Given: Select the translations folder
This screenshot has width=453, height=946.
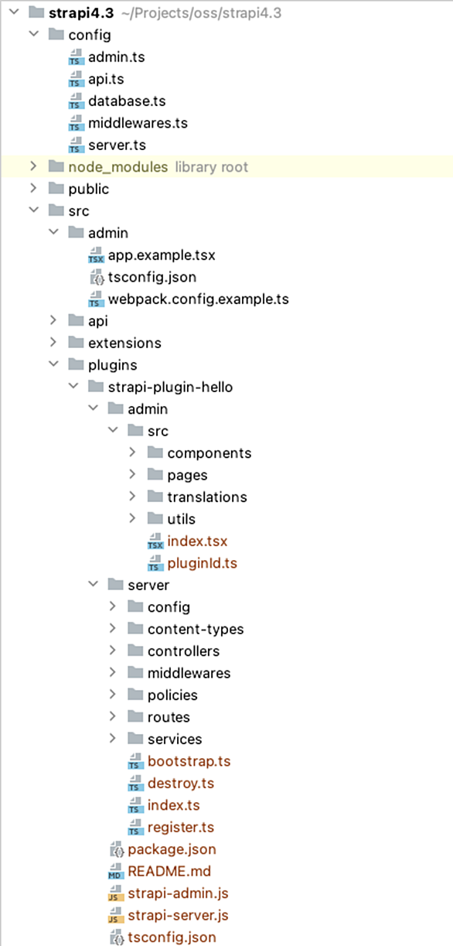Looking at the screenshot, I should 207,497.
